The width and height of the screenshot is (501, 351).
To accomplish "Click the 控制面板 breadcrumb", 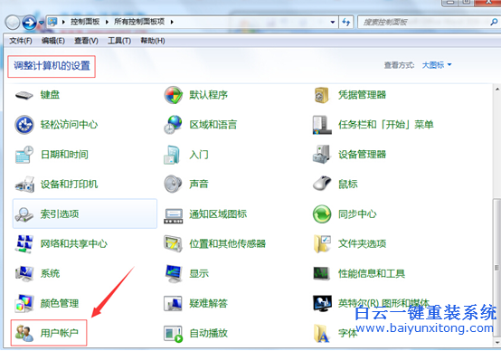I will pyautogui.click(x=85, y=22).
